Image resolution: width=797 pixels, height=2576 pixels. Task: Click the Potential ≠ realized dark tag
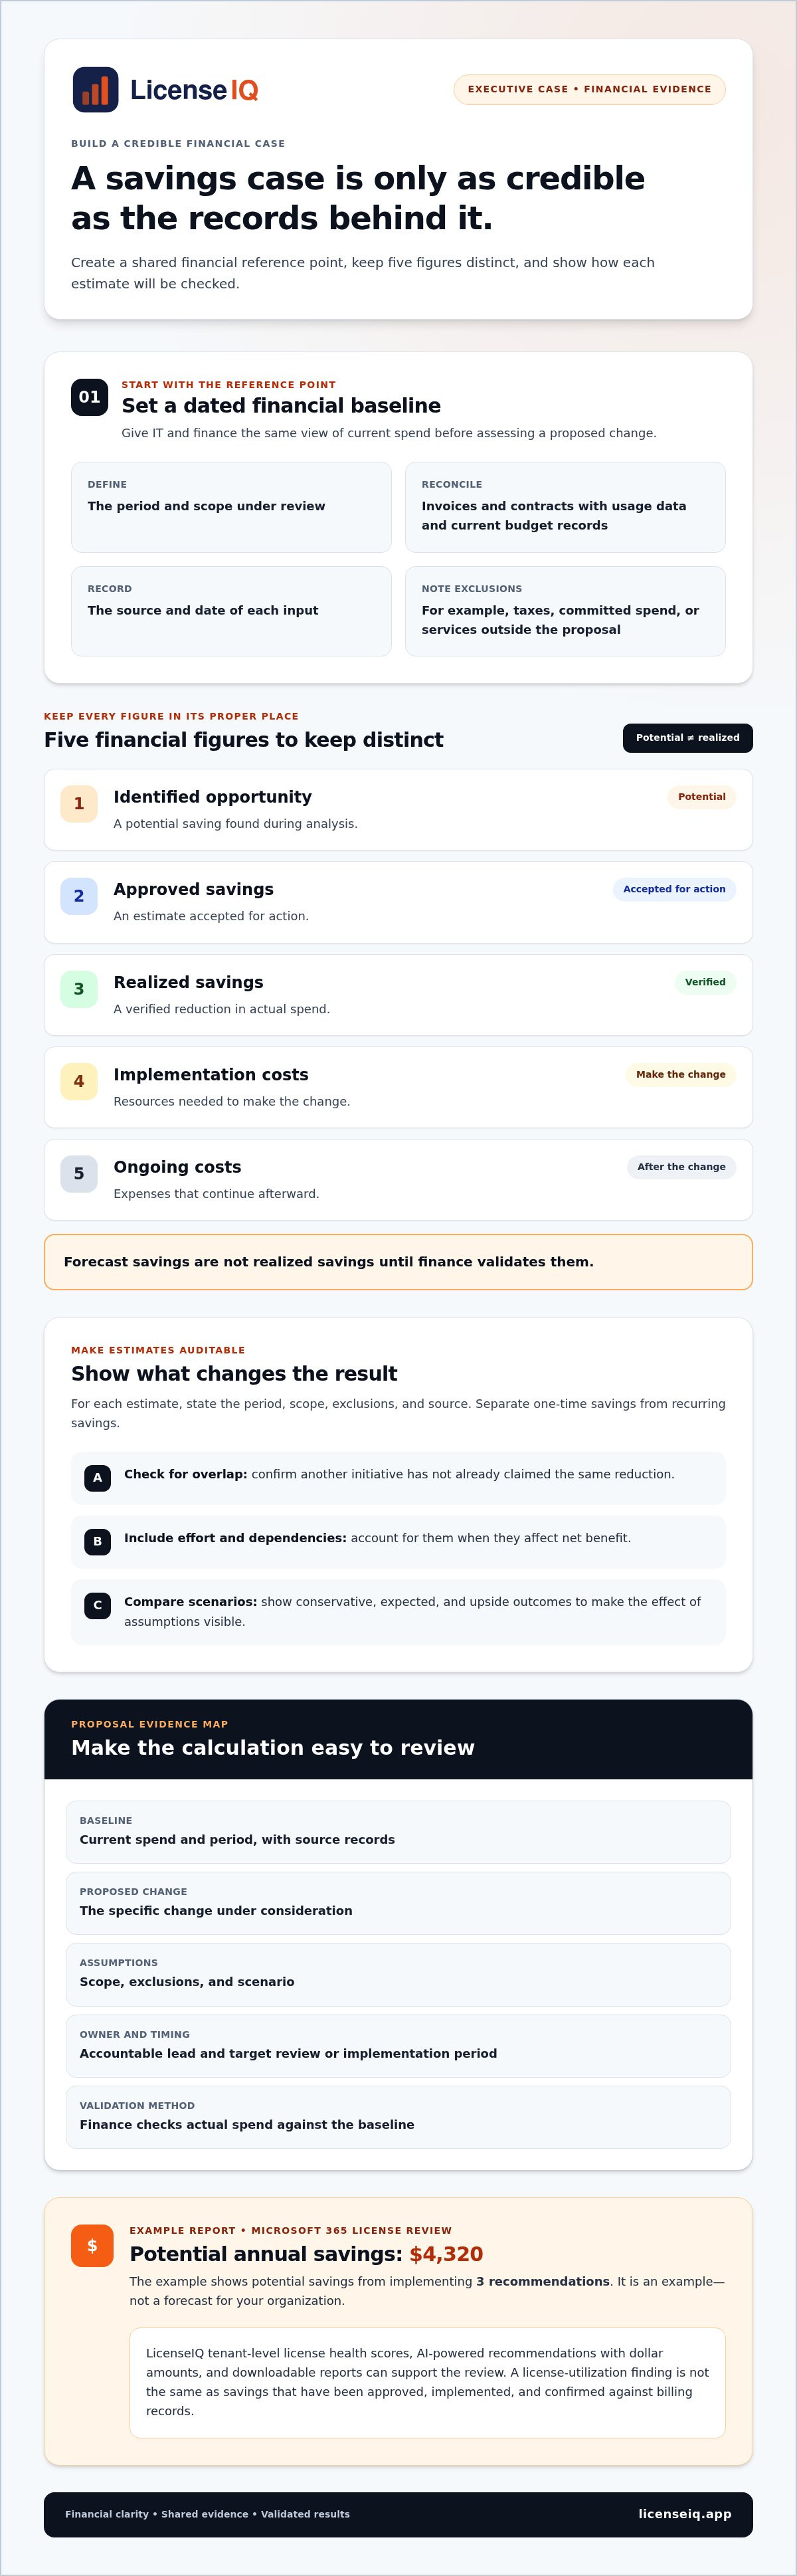pyautogui.click(x=688, y=738)
